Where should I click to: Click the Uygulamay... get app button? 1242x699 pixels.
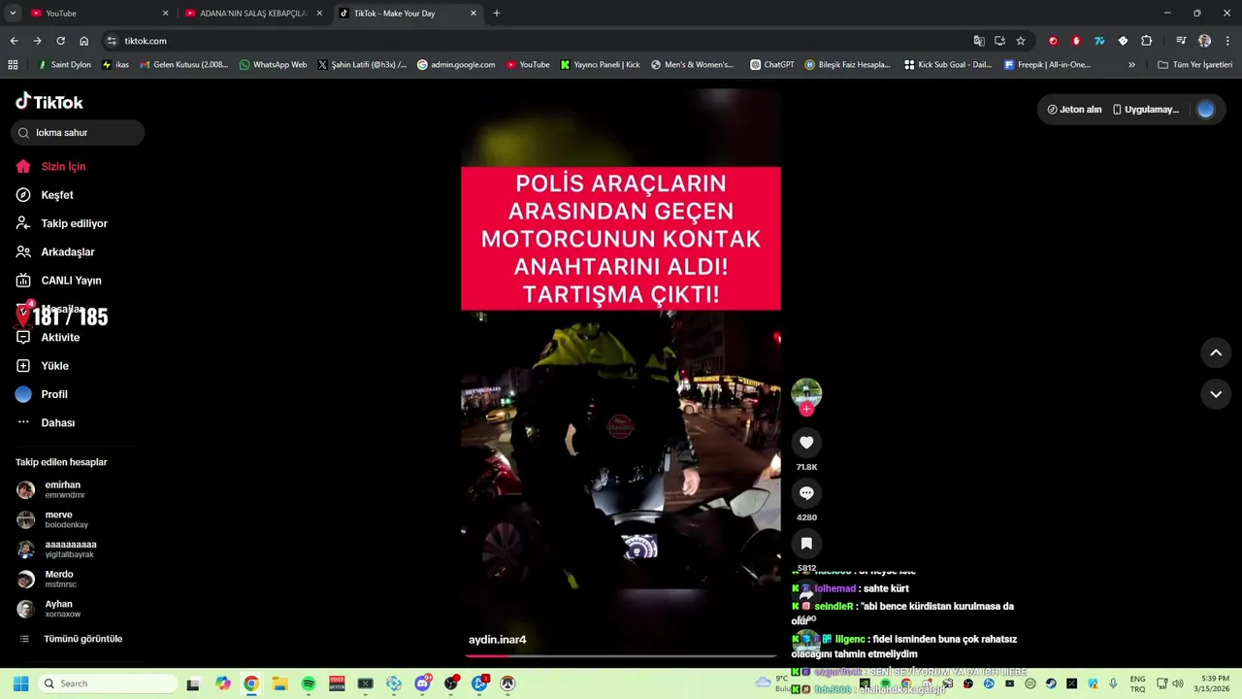coord(1146,110)
